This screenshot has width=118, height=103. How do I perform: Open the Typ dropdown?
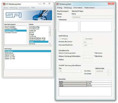[70, 71]
